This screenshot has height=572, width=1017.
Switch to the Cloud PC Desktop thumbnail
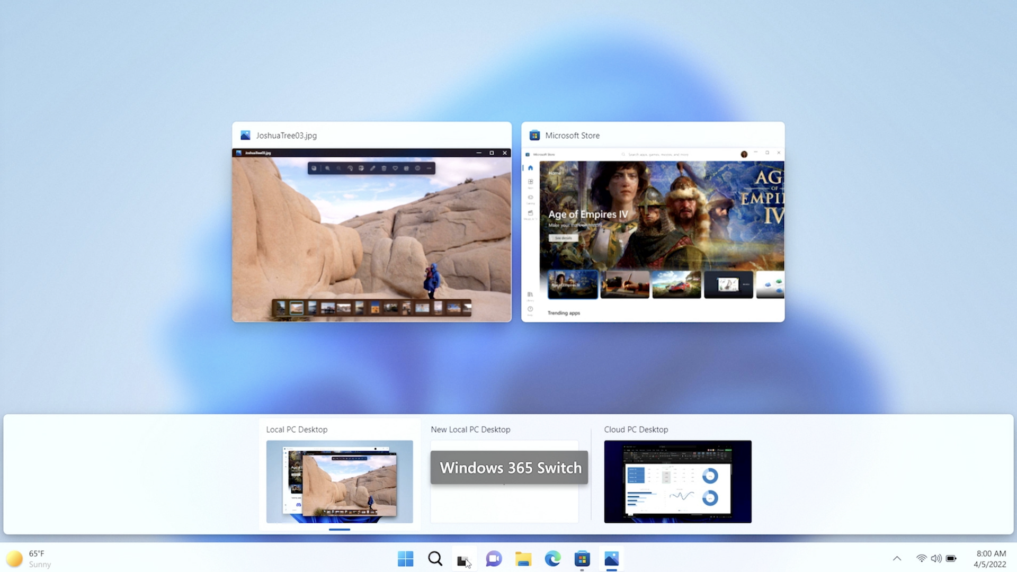tap(677, 481)
